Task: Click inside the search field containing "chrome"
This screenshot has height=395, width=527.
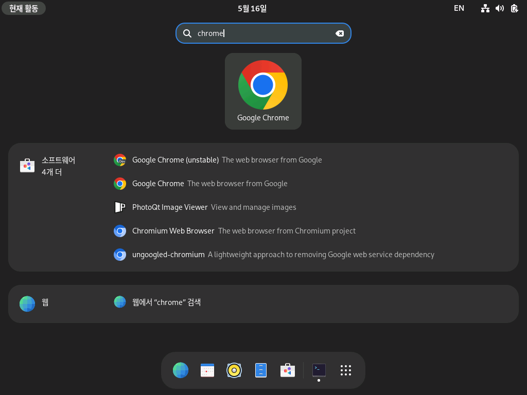Action: (x=263, y=33)
